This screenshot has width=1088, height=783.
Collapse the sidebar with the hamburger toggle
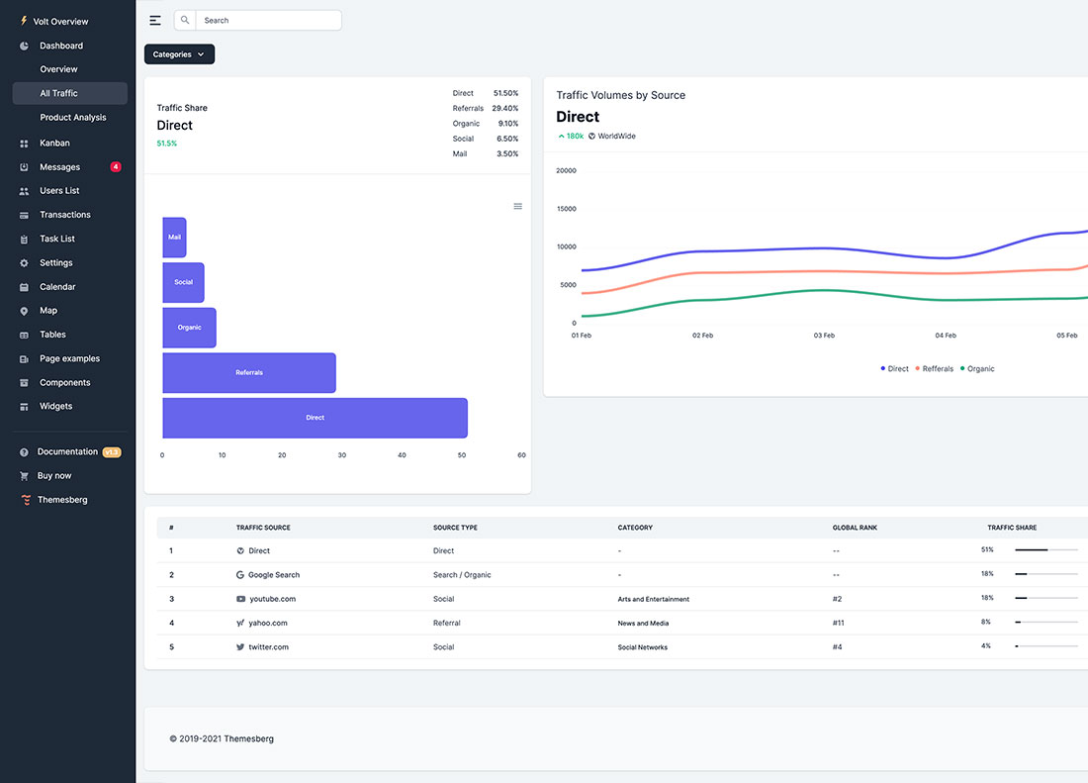[155, 20]
